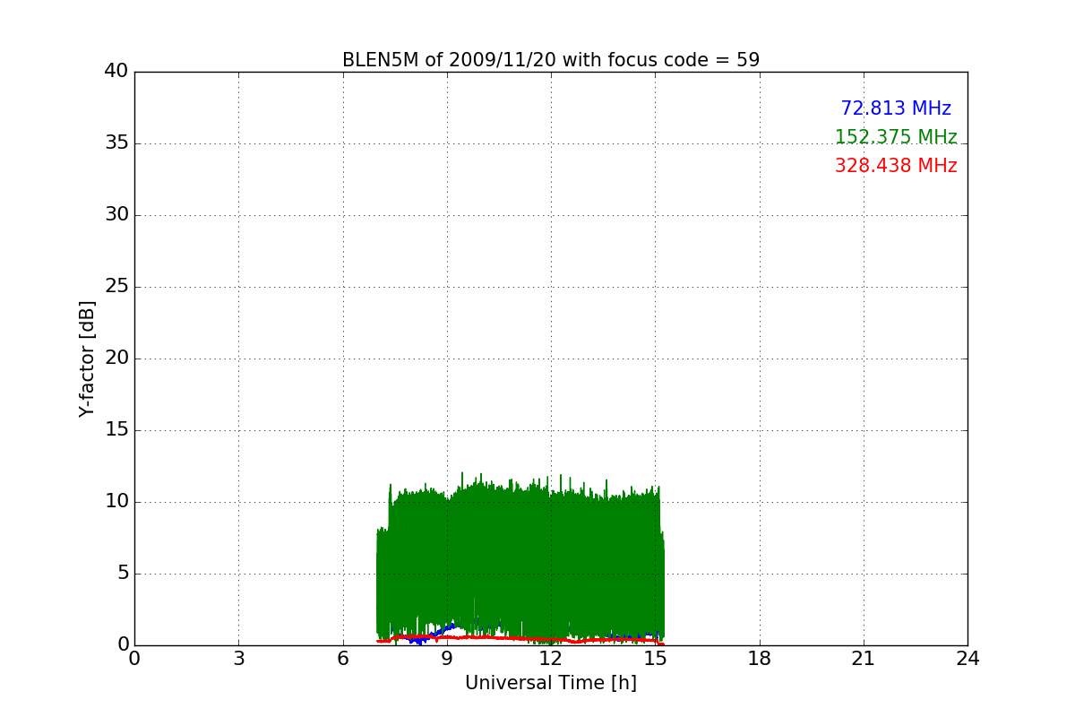The width and height of the screenshot is (1075, 717).
Task: Click the x-axis tick label 9
Action: pyautogui.click(x=447, y=659)
